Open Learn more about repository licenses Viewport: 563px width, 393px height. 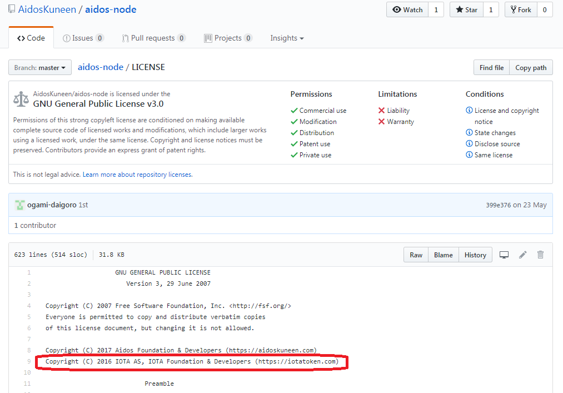pos(137,175)
